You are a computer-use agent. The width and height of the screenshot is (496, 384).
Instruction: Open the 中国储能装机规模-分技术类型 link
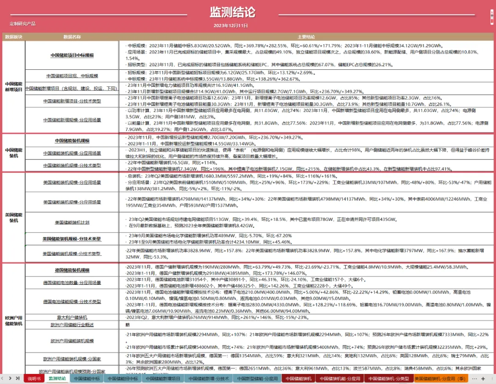(x=72, y=165)
